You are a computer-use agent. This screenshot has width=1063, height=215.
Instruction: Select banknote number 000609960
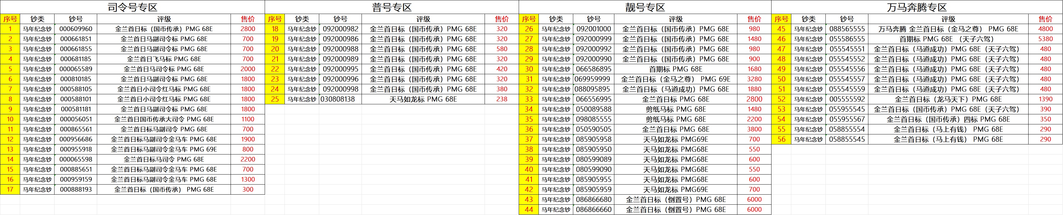coord(76,29)
